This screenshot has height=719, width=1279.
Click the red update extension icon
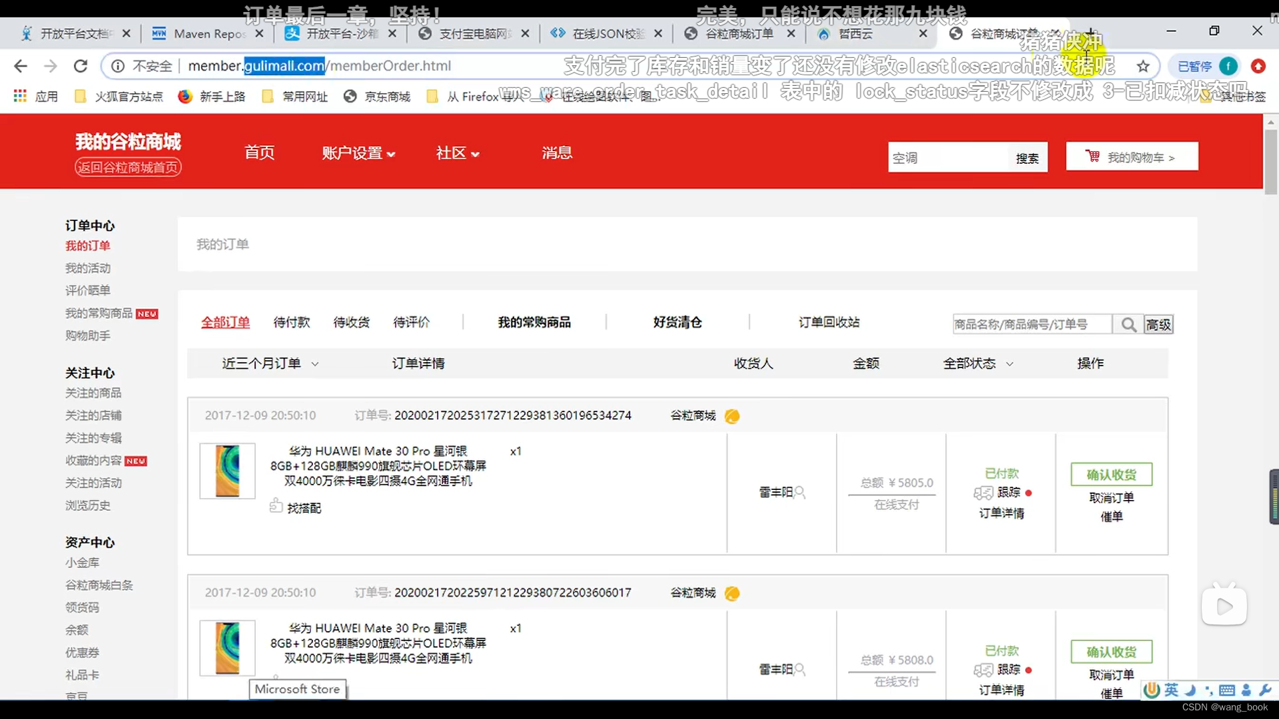tap(1258, 66)
